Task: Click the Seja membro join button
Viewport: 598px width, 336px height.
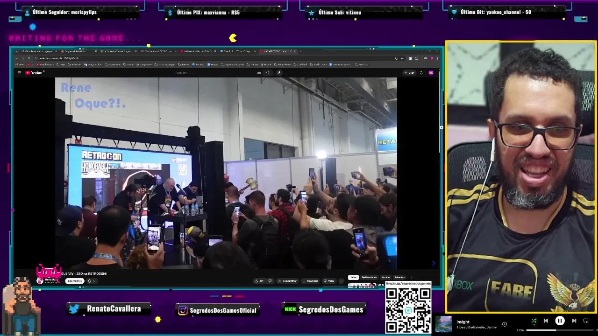Action: coord(75,281)
